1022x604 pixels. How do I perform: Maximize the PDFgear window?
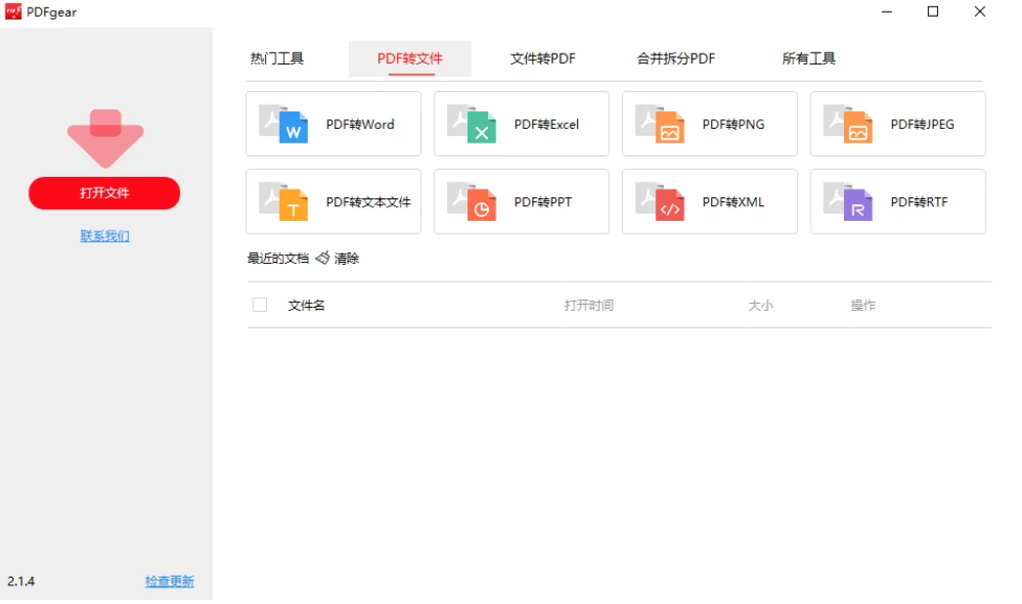933,12
